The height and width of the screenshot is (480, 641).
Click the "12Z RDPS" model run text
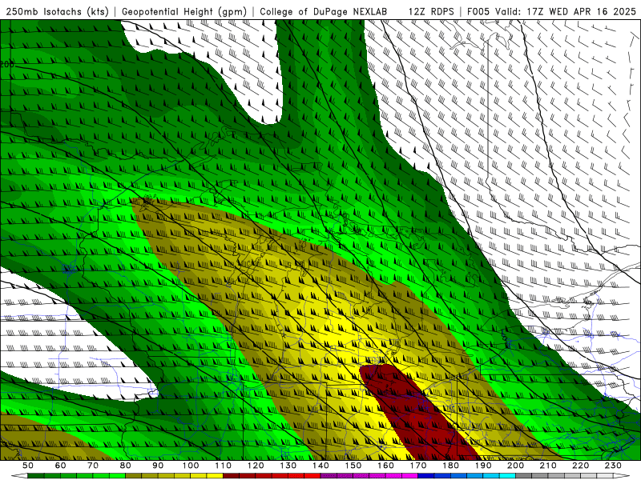click(431, 12)
